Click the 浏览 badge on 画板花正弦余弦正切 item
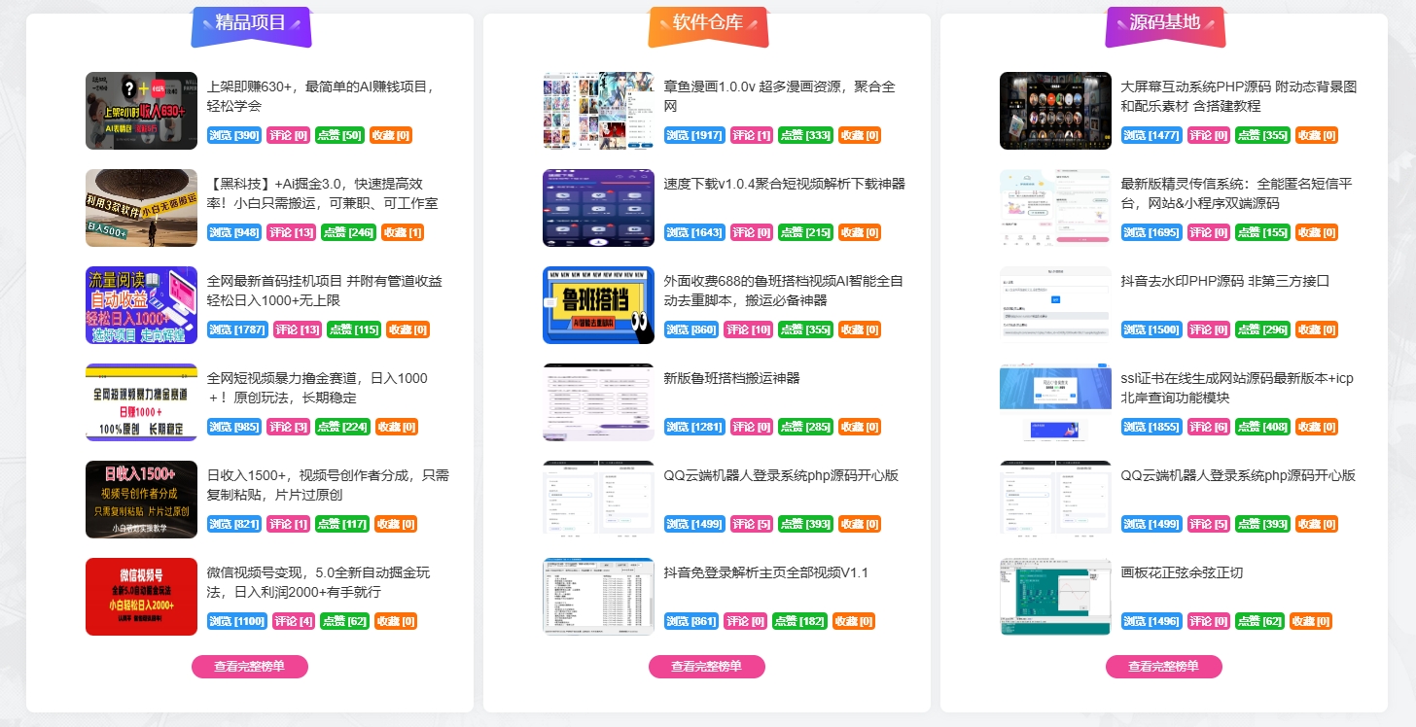 (1150, 621)
